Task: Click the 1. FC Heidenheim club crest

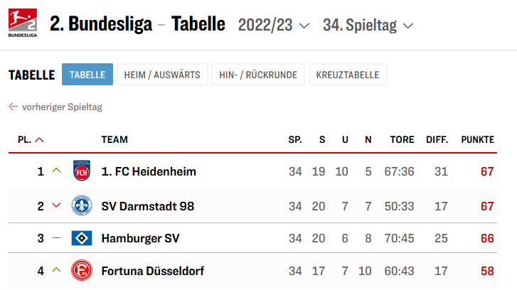Action: 82,171
